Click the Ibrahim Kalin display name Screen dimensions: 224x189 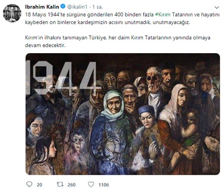pos(42,7)
